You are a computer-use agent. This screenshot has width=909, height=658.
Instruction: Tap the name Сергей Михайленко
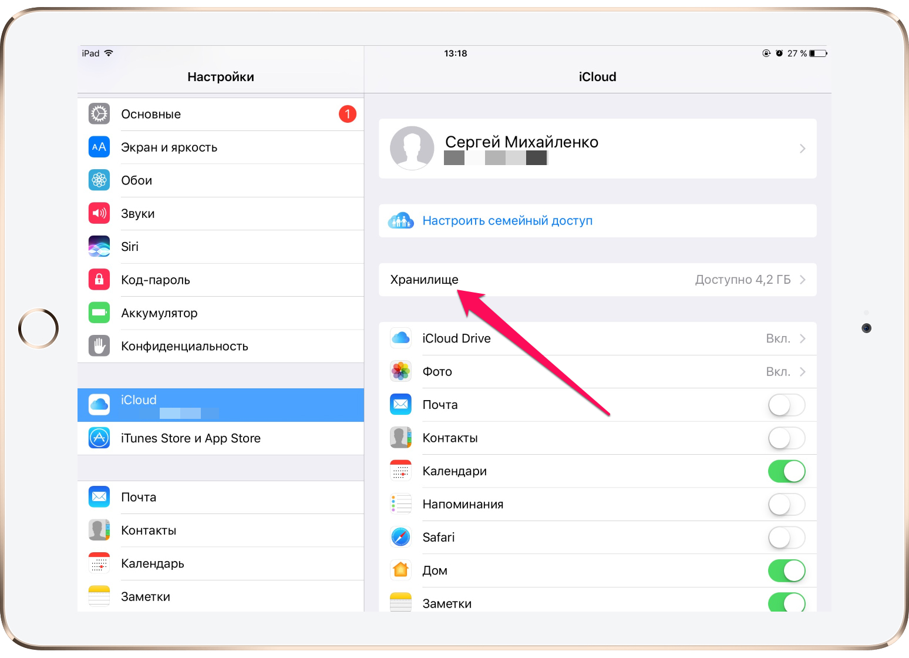point(521,142)
